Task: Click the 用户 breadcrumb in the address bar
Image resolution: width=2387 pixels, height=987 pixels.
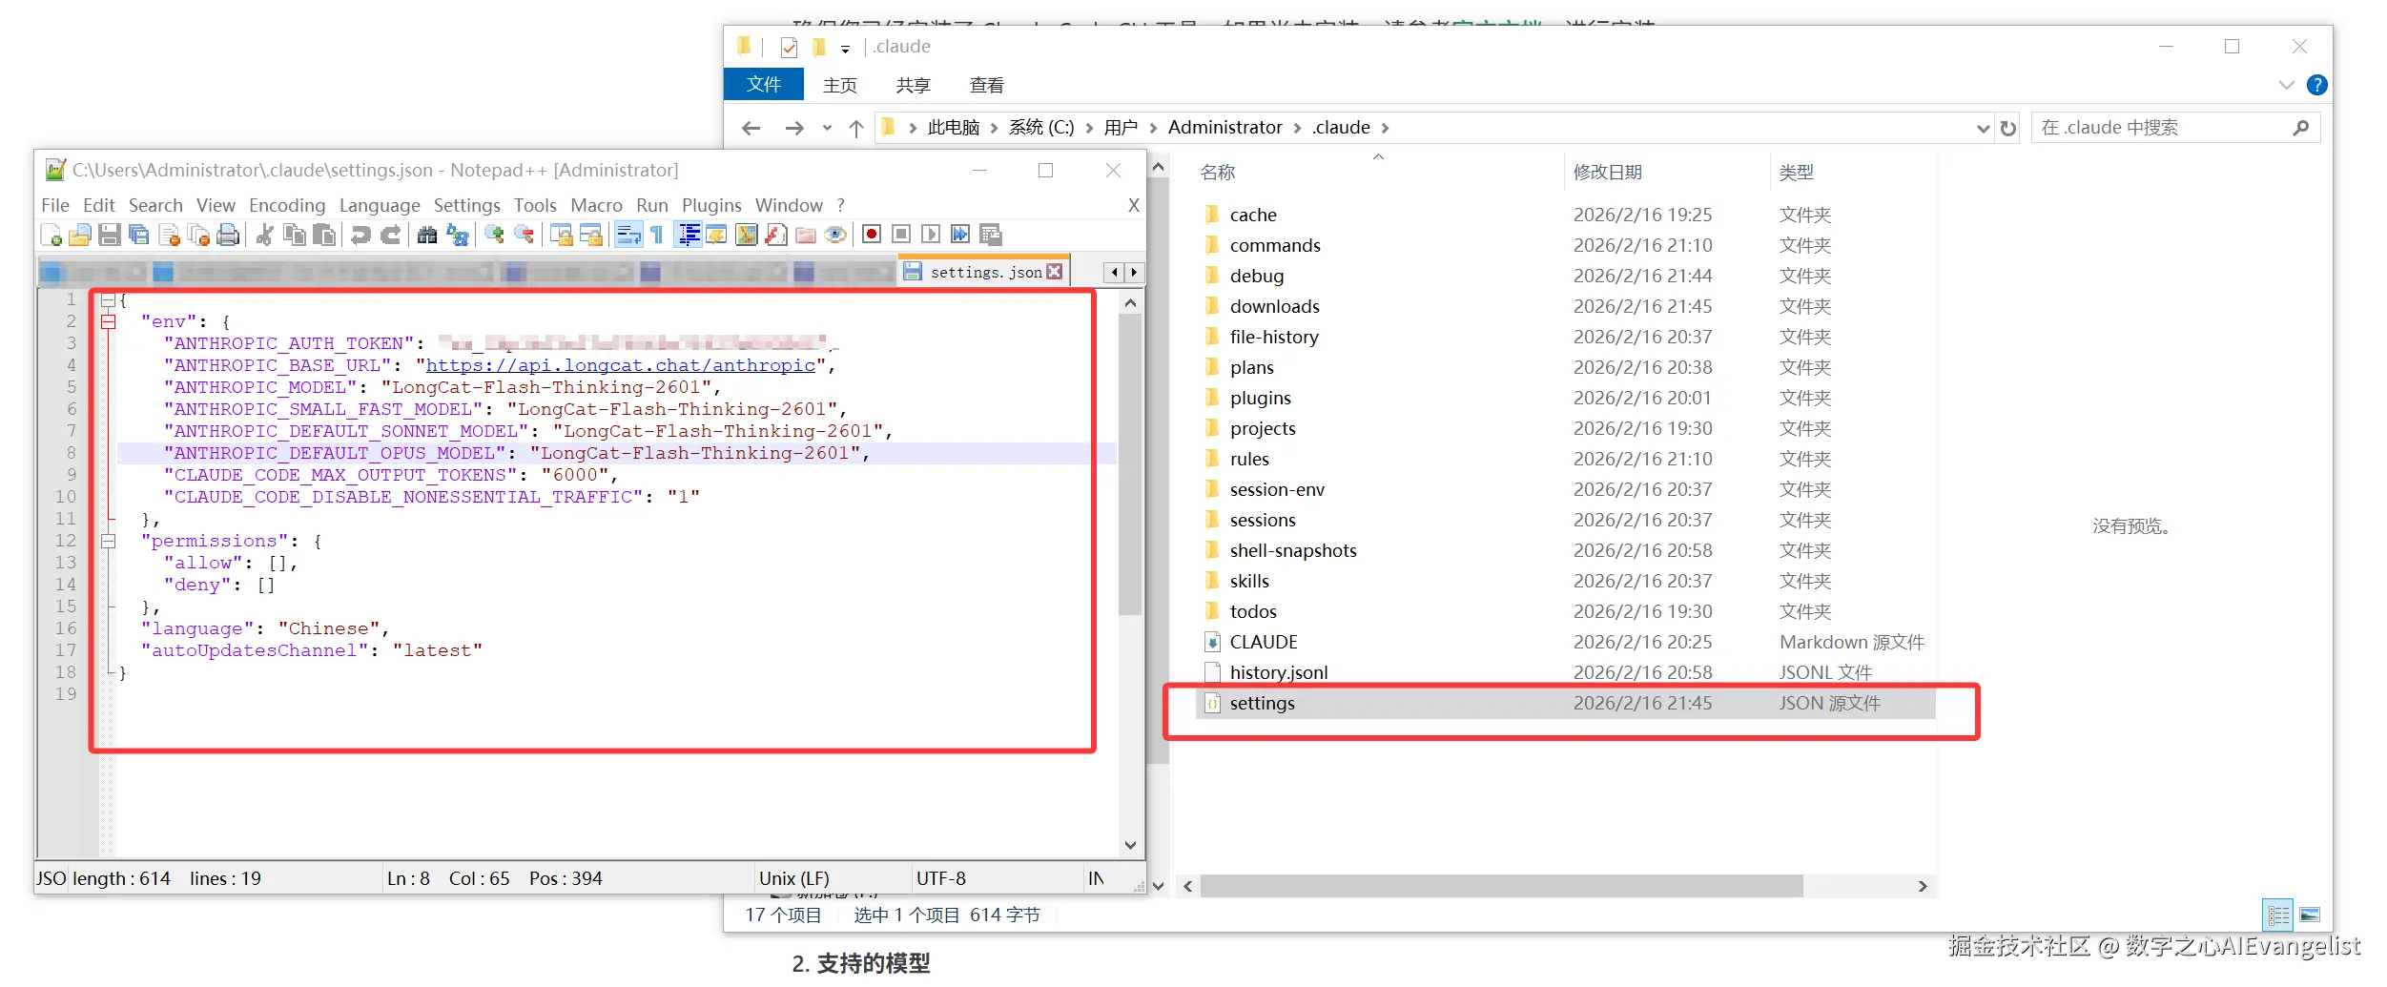Action: (1121, 128)
